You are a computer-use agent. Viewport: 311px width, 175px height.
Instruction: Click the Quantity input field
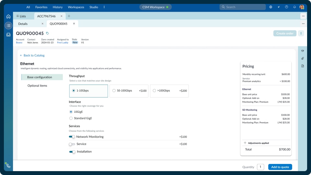coord(260,167)
